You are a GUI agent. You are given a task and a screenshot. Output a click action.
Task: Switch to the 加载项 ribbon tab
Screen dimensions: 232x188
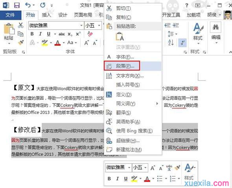[x=194, y=15]
